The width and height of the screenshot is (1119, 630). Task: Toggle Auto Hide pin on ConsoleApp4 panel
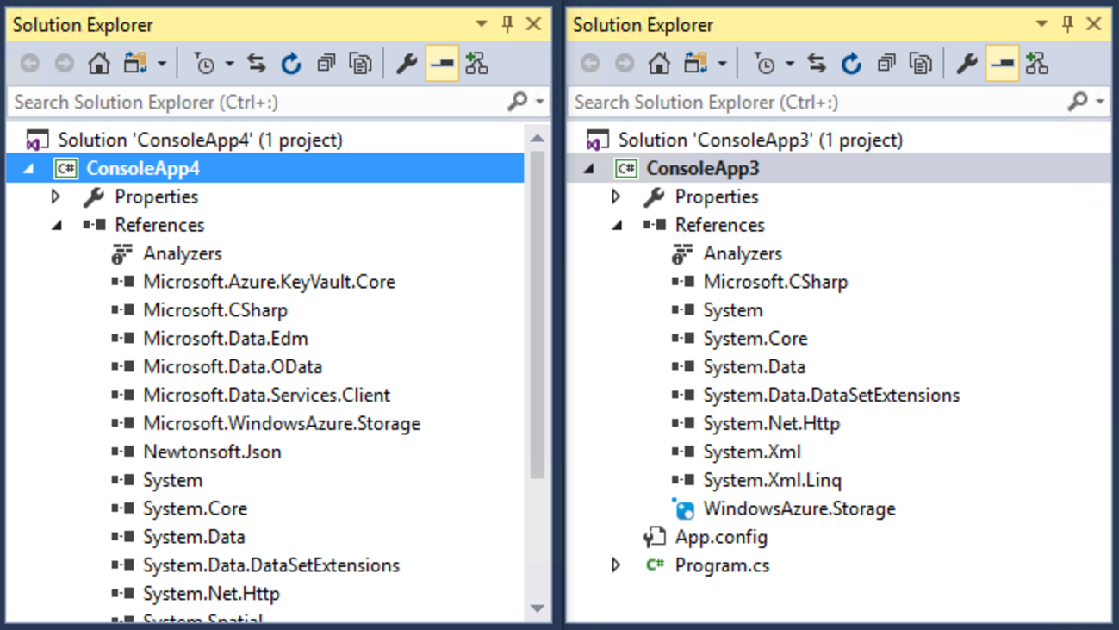point(507,24)
